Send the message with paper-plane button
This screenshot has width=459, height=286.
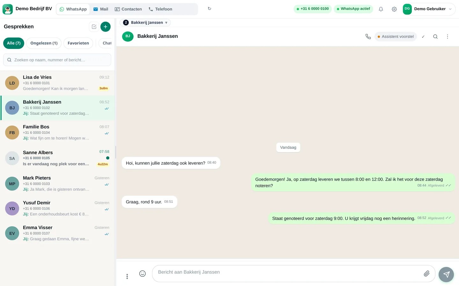[446, 275]
